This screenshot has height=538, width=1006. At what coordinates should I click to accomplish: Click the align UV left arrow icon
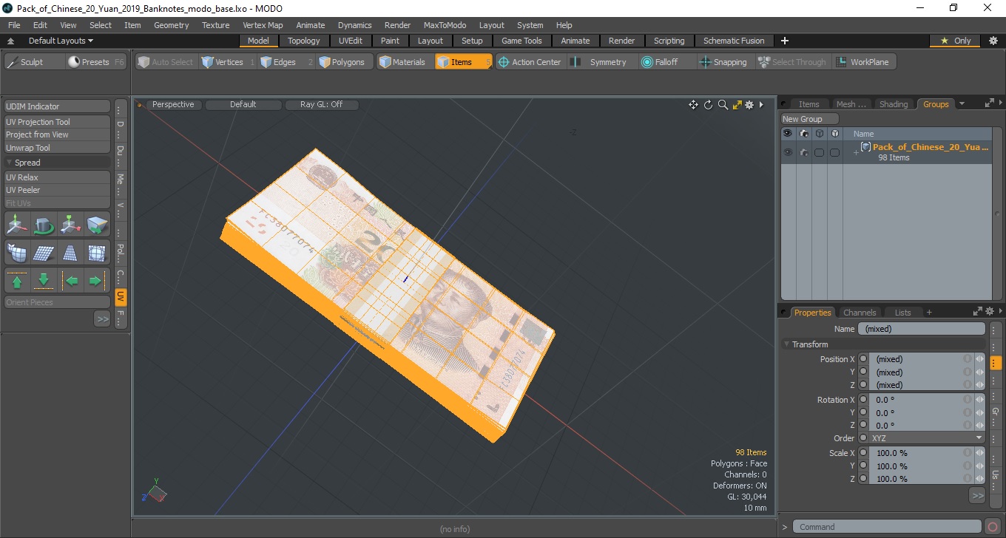click(70, 281)
